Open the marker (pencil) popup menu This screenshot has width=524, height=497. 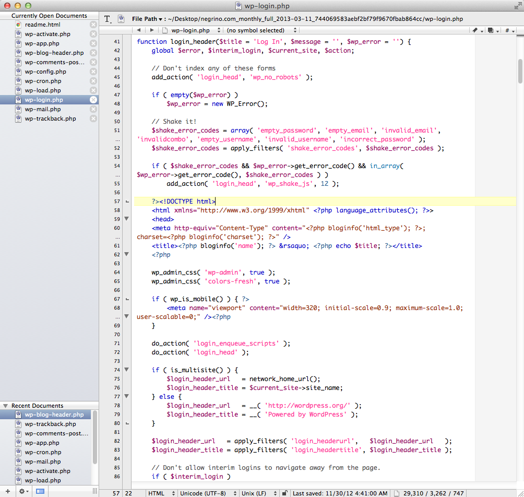477,30
